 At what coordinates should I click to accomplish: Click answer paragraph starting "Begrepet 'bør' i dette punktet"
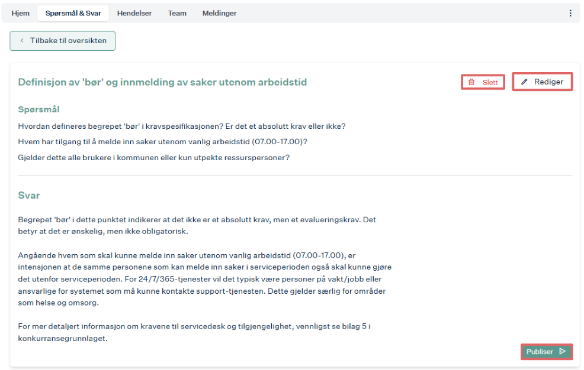pos(197,226)
